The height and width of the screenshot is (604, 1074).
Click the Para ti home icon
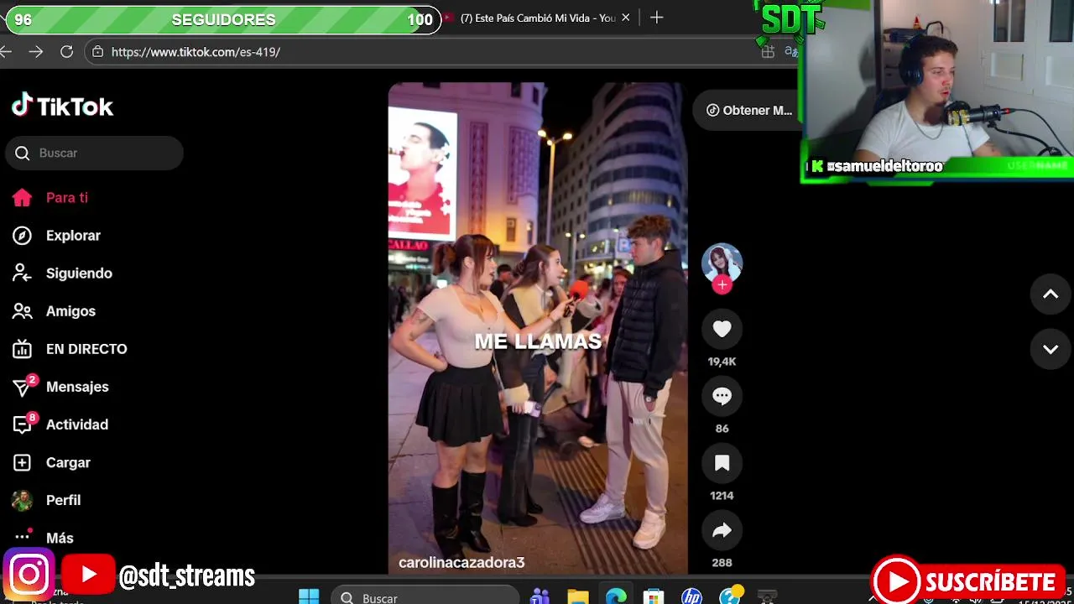22,198
